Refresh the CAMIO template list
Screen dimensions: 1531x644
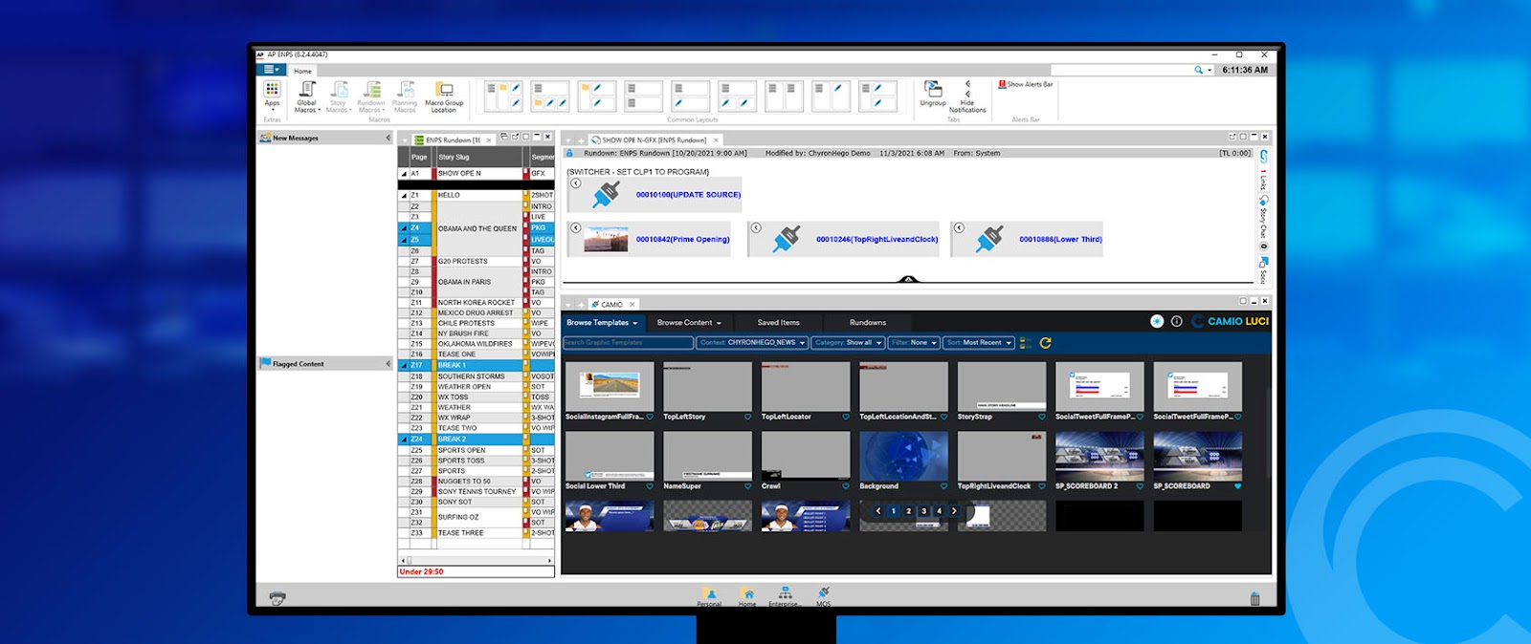point(1045,343)
